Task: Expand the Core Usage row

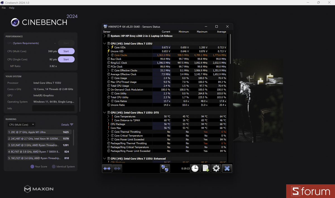Action: pos(108,78)
